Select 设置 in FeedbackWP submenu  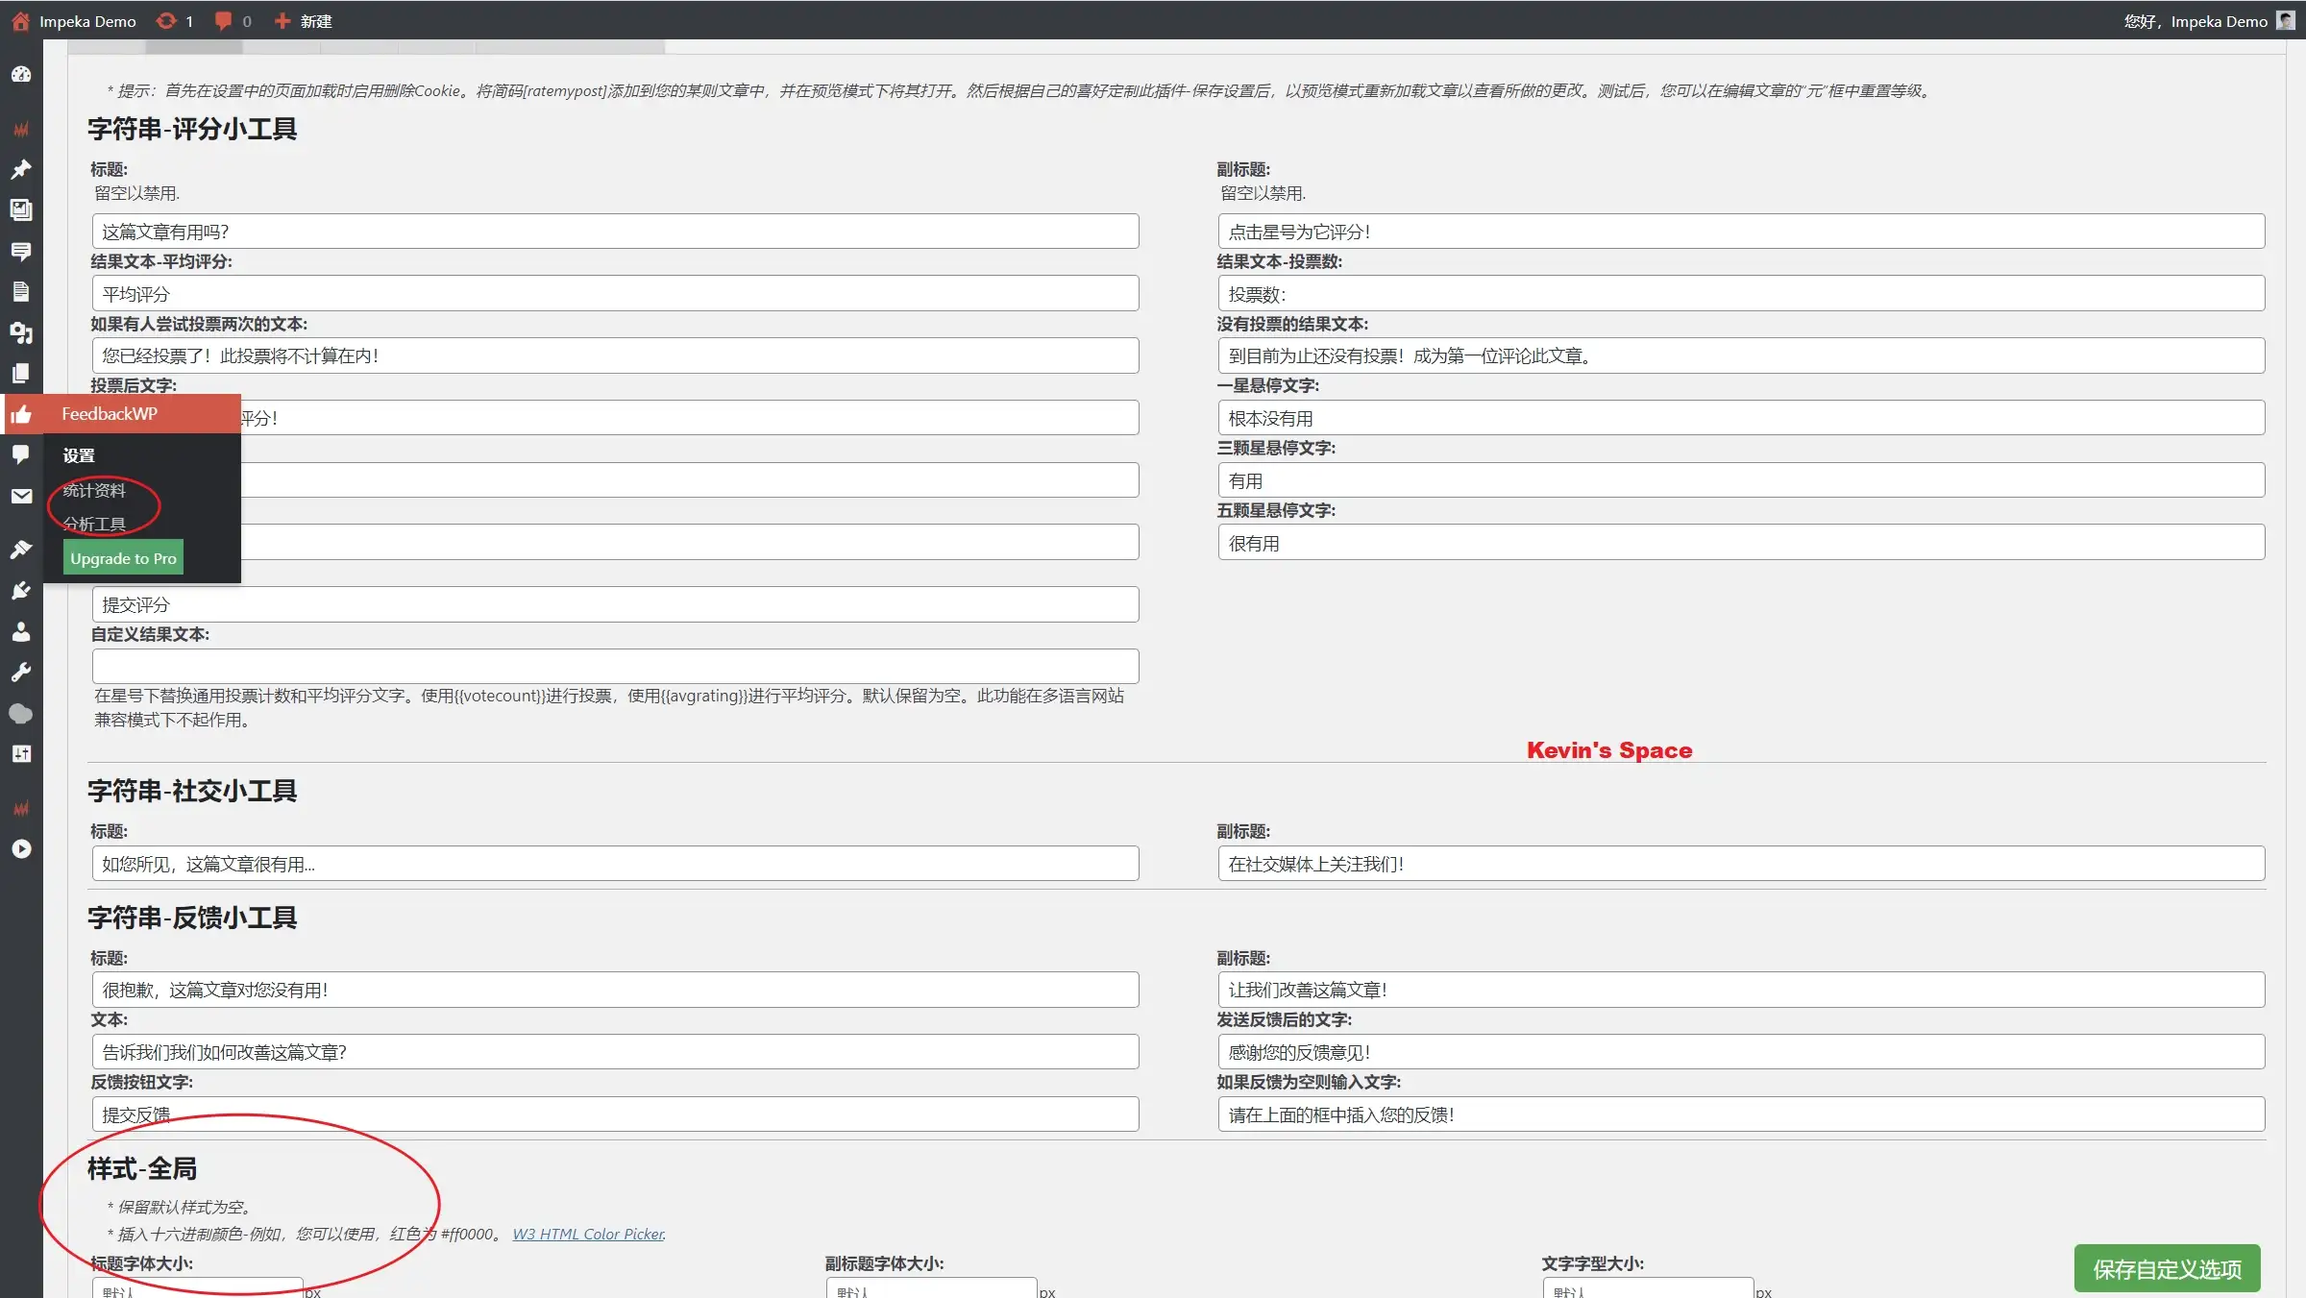click(x=79, y=456)
